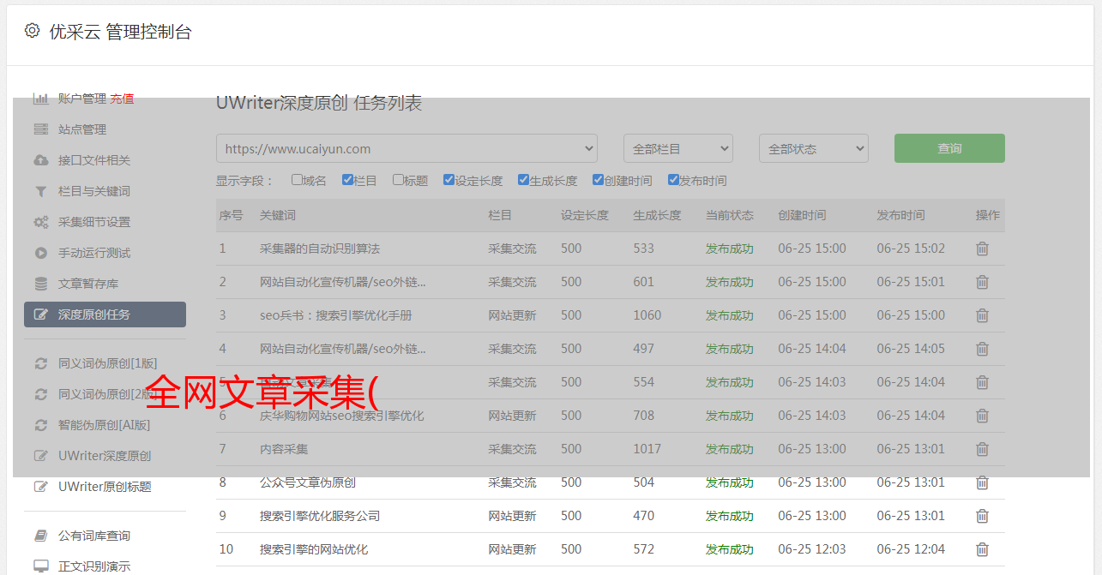Click the green 查询 button
This screenshot has height=575, width=1102.
point(948,148)
